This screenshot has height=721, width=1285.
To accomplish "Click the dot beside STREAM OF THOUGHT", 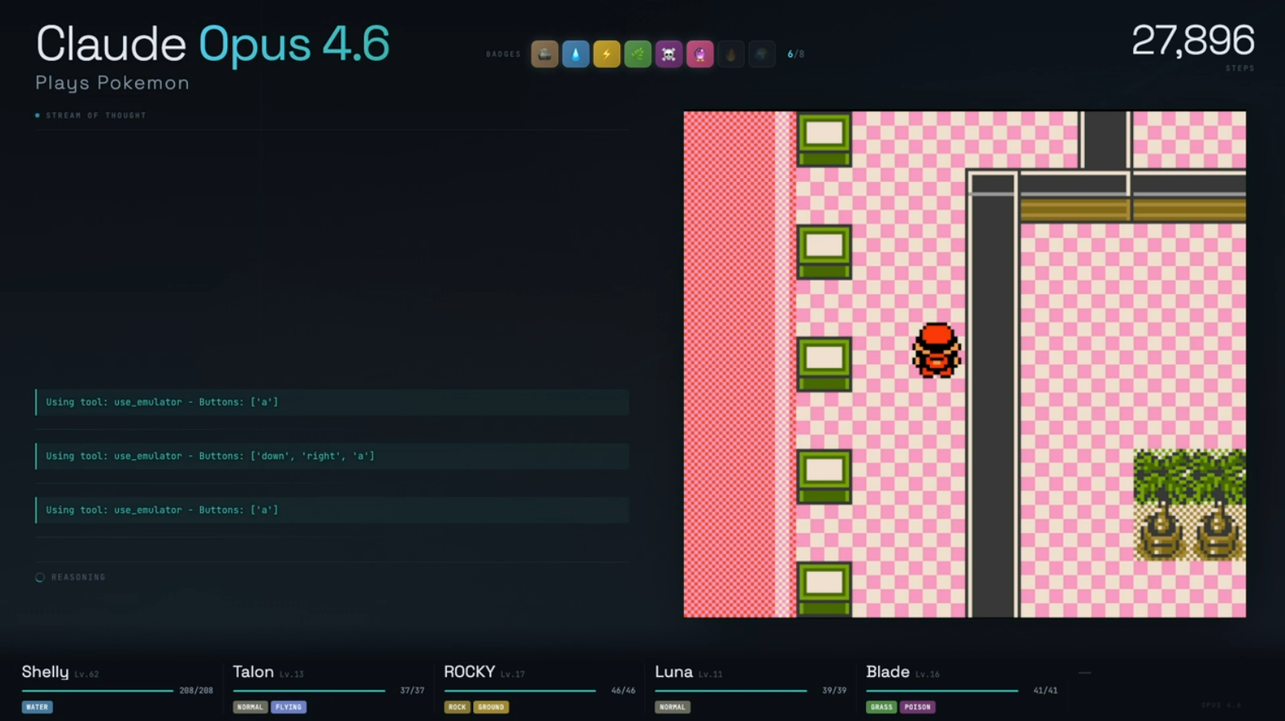I will click(38, 116).
